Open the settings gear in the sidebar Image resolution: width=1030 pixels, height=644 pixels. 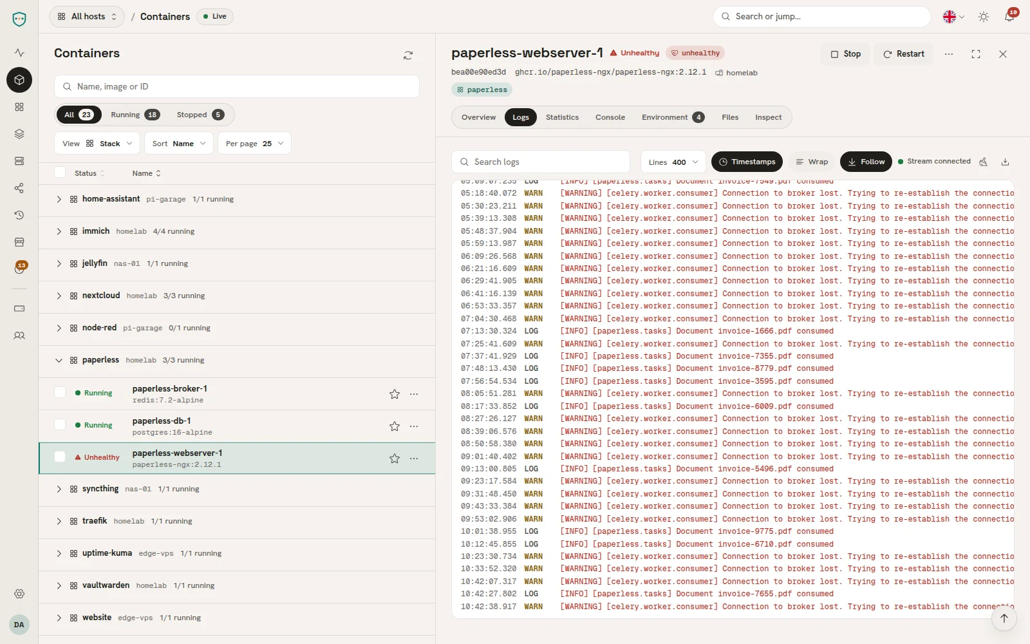tap(19, 594)
